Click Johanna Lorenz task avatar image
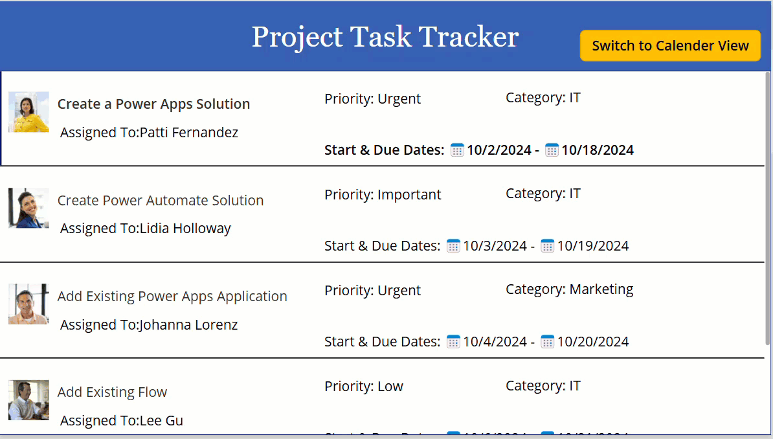Image resolution: width=773 pixels, height=439 pixels. [28, 304]
